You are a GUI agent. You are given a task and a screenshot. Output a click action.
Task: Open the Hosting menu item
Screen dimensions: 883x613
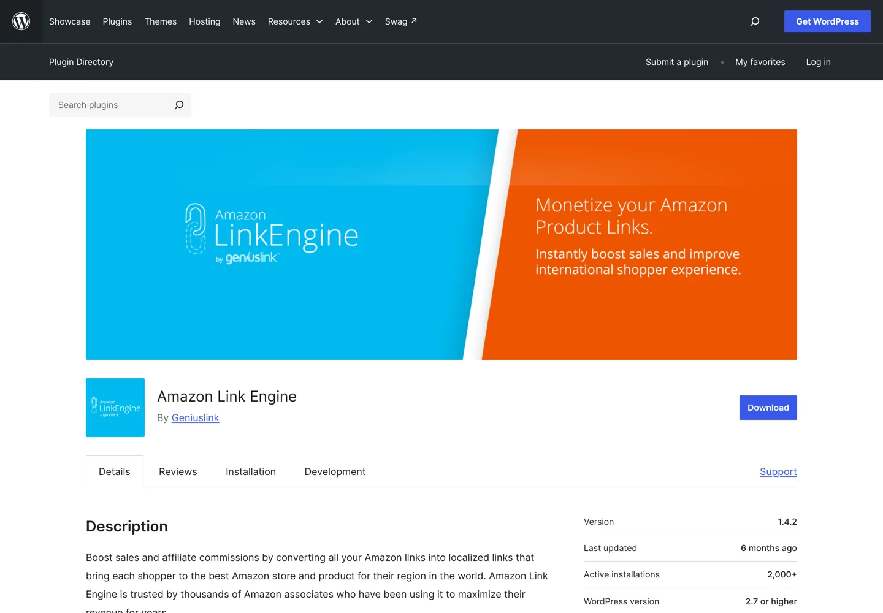pos(205,21)
